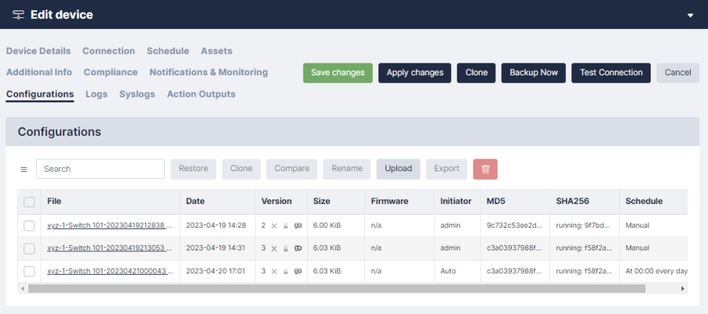The image size is (708, 314).
Task: Click the X icon in third configuration row
Action: 274,272
